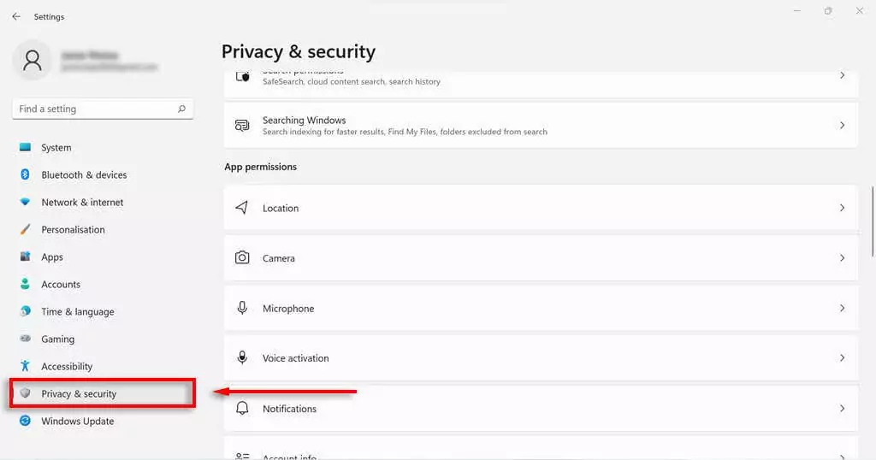Open the Privacy & security sidebar item

pyautogui.click(x=79, y=394)
